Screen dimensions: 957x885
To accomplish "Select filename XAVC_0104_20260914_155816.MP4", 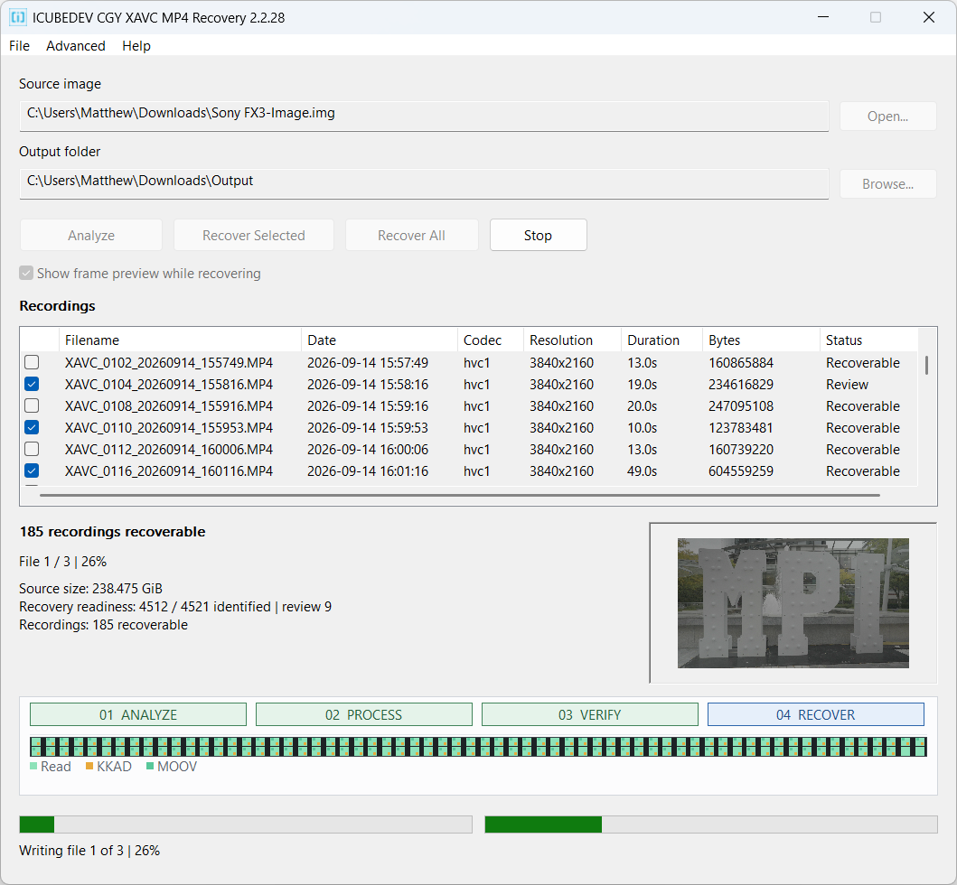I will (169, 384).
